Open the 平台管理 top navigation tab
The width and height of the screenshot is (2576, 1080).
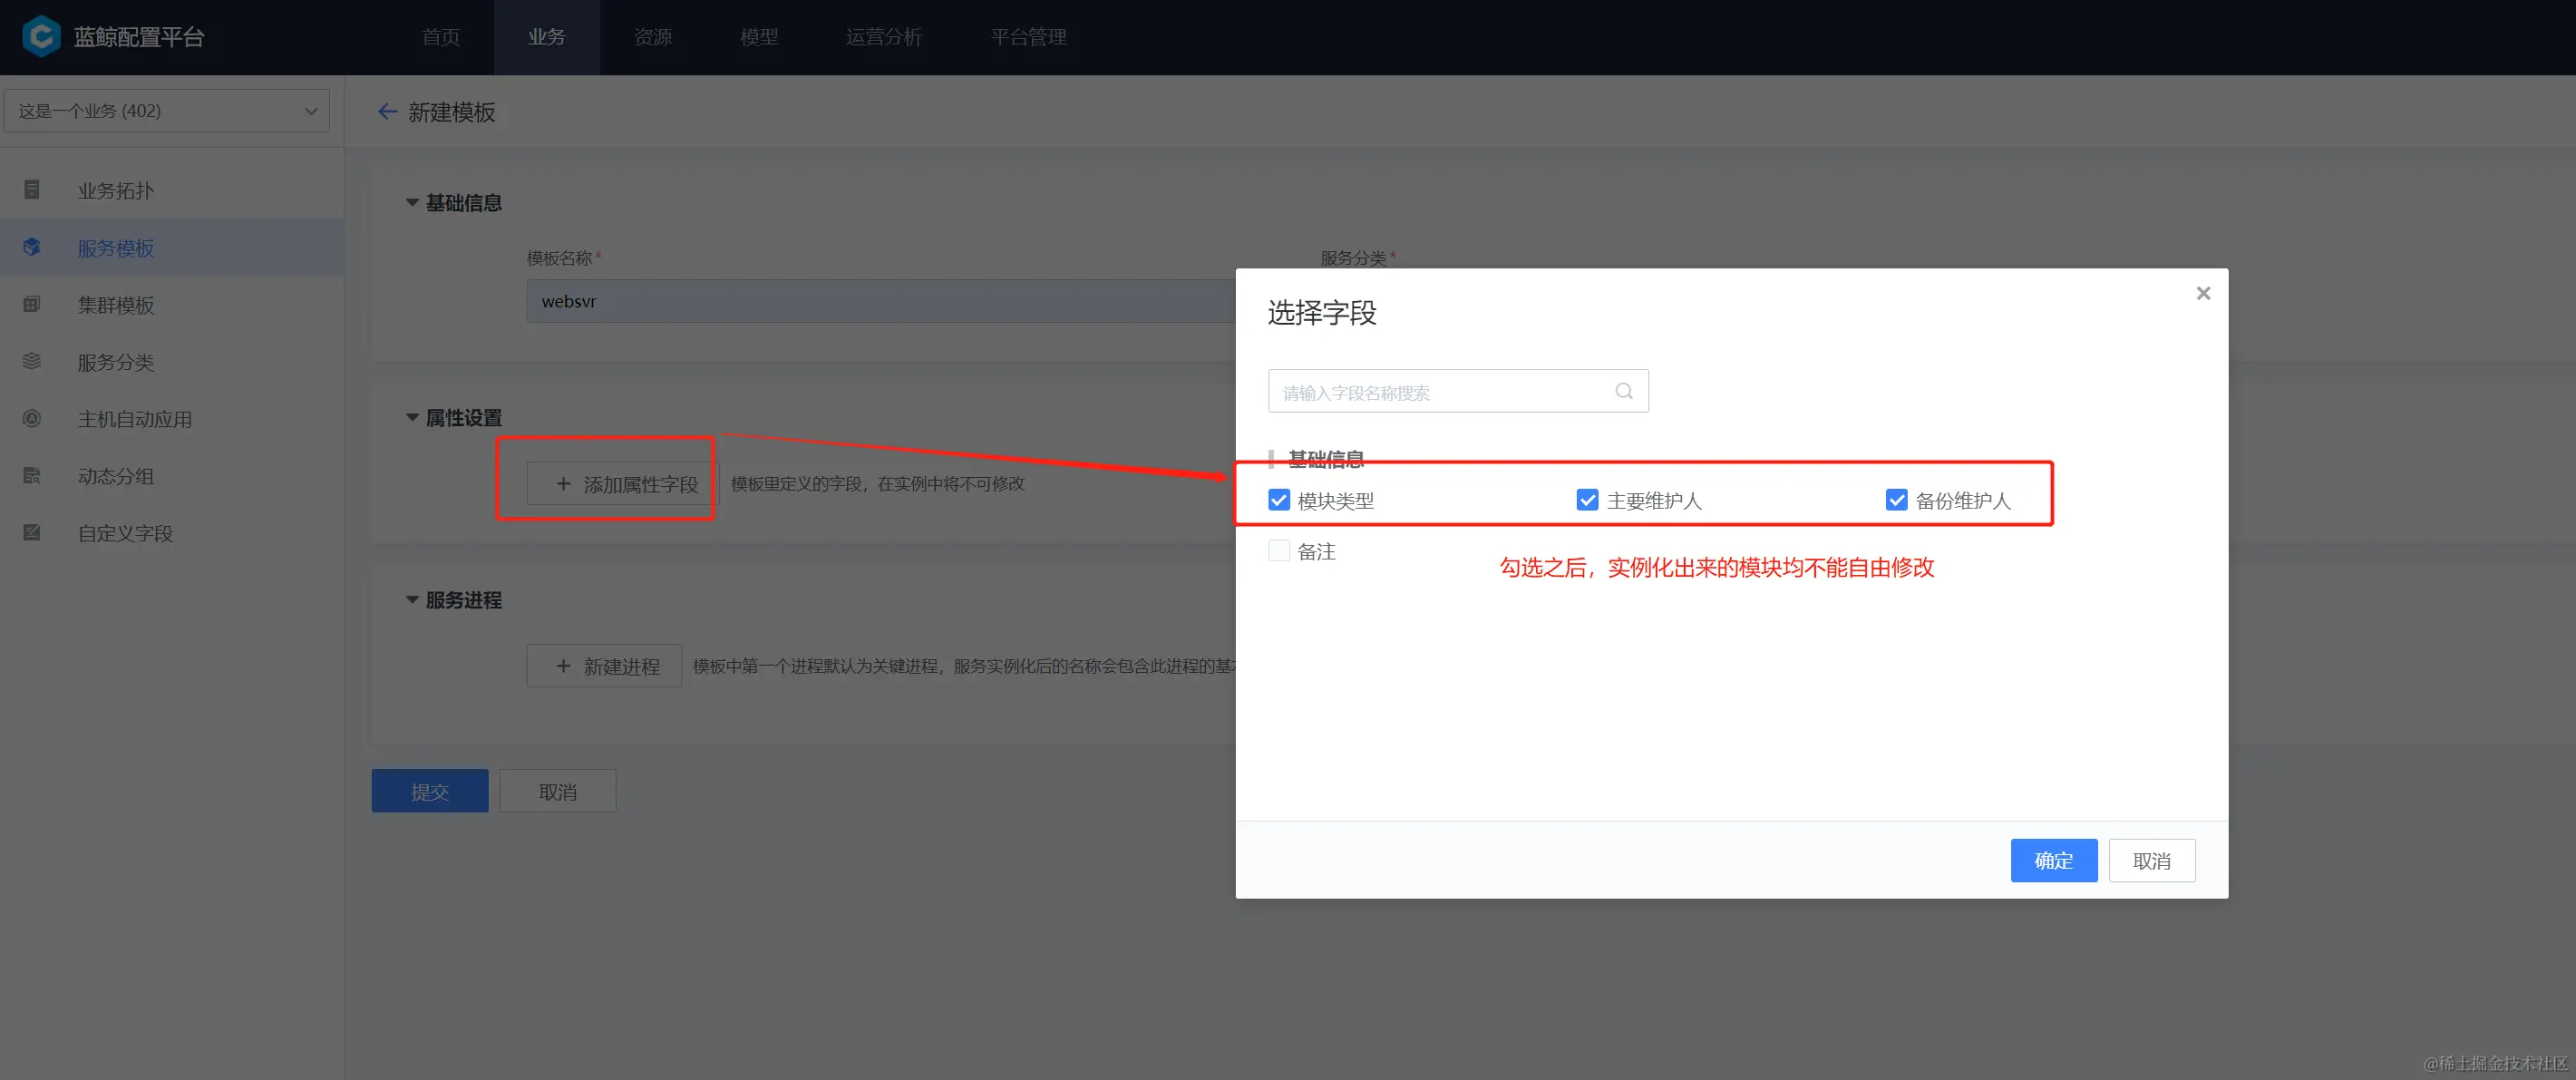pyautogui.click(x=1029, y=37)
